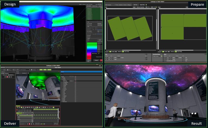Image resolution: width=208 pixels, height=128 pixels.
Task: Toggle the Use Shadows checkbox
Action: point(98,36)
